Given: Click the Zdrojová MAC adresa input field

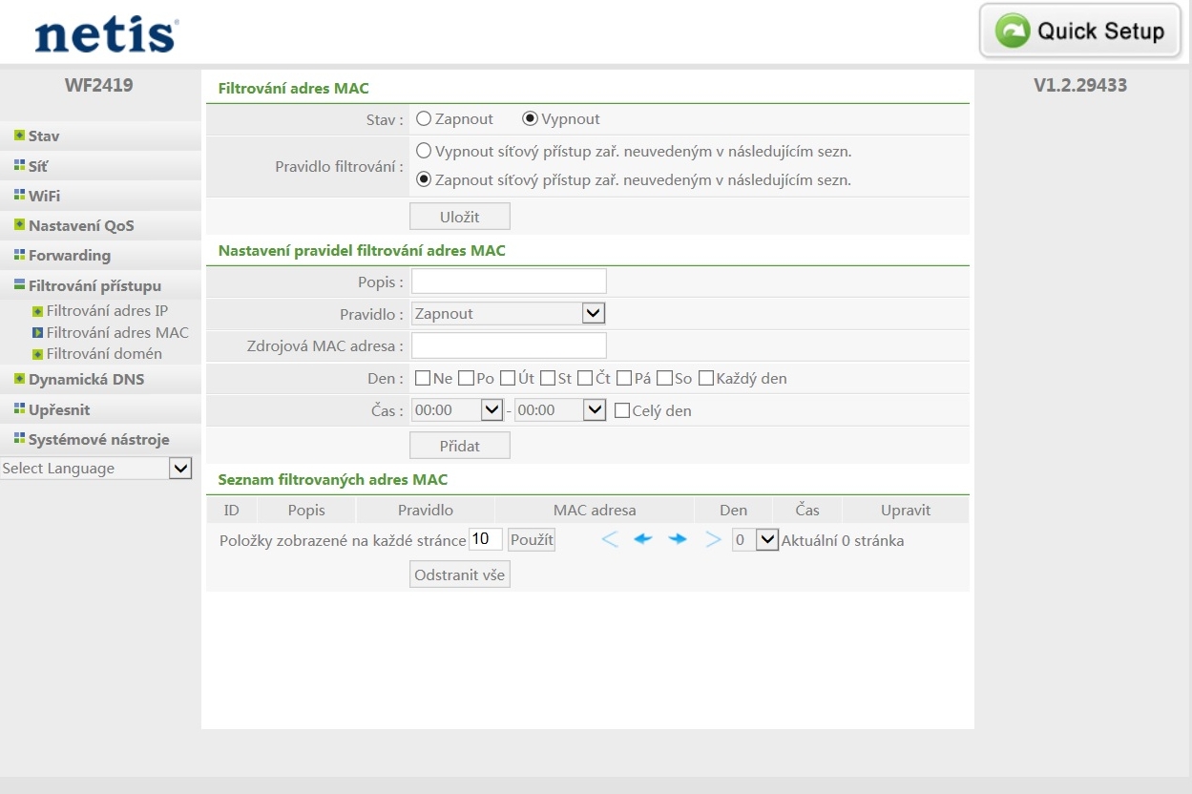Looking at the screenshot, I should [509, 345].
